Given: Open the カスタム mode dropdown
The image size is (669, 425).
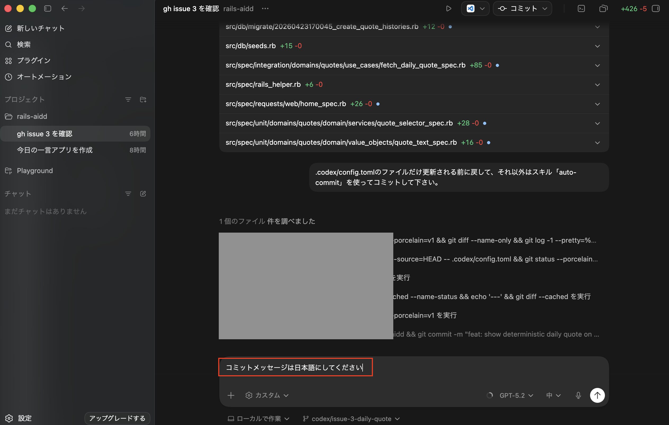Looking at the screenshot, I should coord(267,395).
